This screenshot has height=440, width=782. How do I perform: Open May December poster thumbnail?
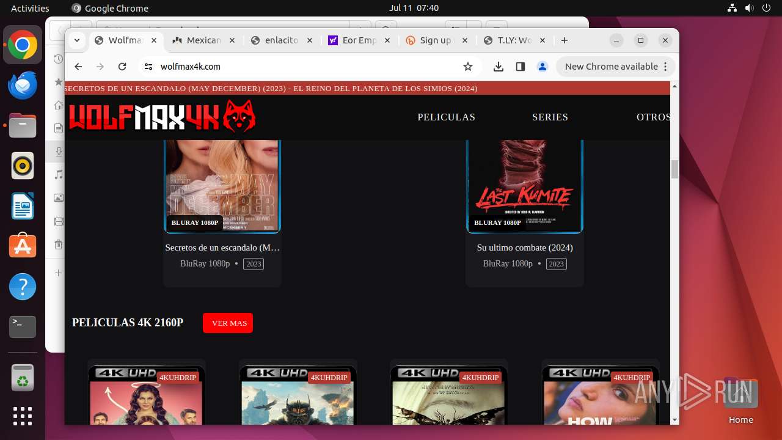point(222,186)
